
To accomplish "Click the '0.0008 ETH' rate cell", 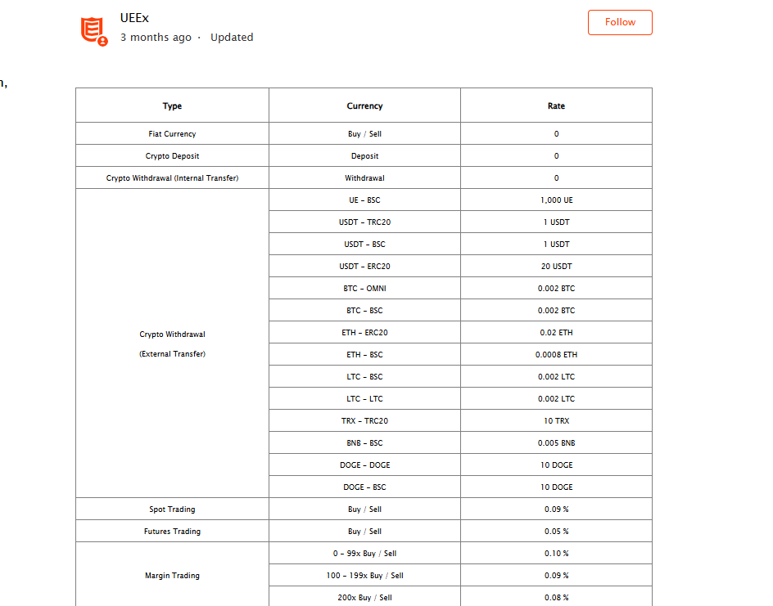I will tap(556, 355).
